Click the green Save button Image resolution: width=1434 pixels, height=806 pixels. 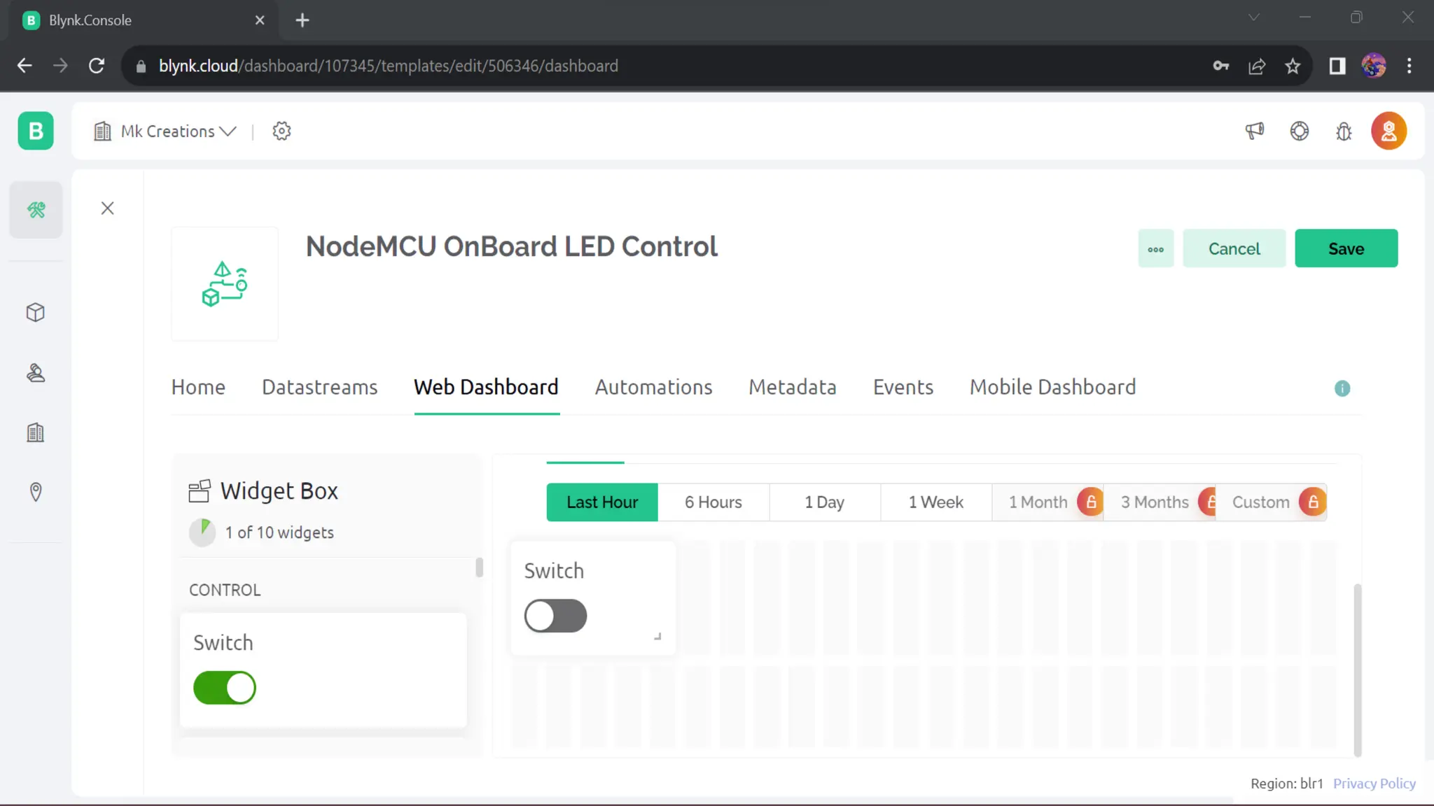pos(1346,248)
